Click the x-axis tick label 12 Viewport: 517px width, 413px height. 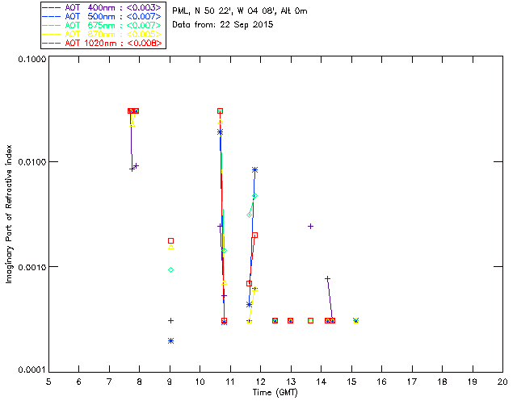(260, 382)
